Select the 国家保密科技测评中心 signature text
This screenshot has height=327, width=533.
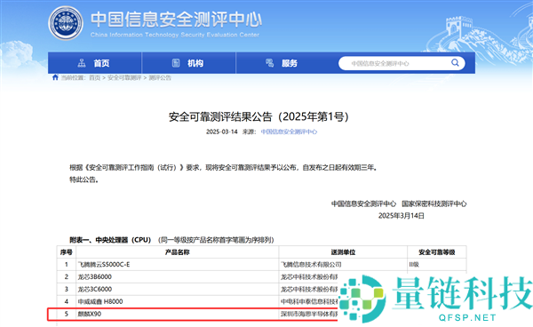(434, 204)
